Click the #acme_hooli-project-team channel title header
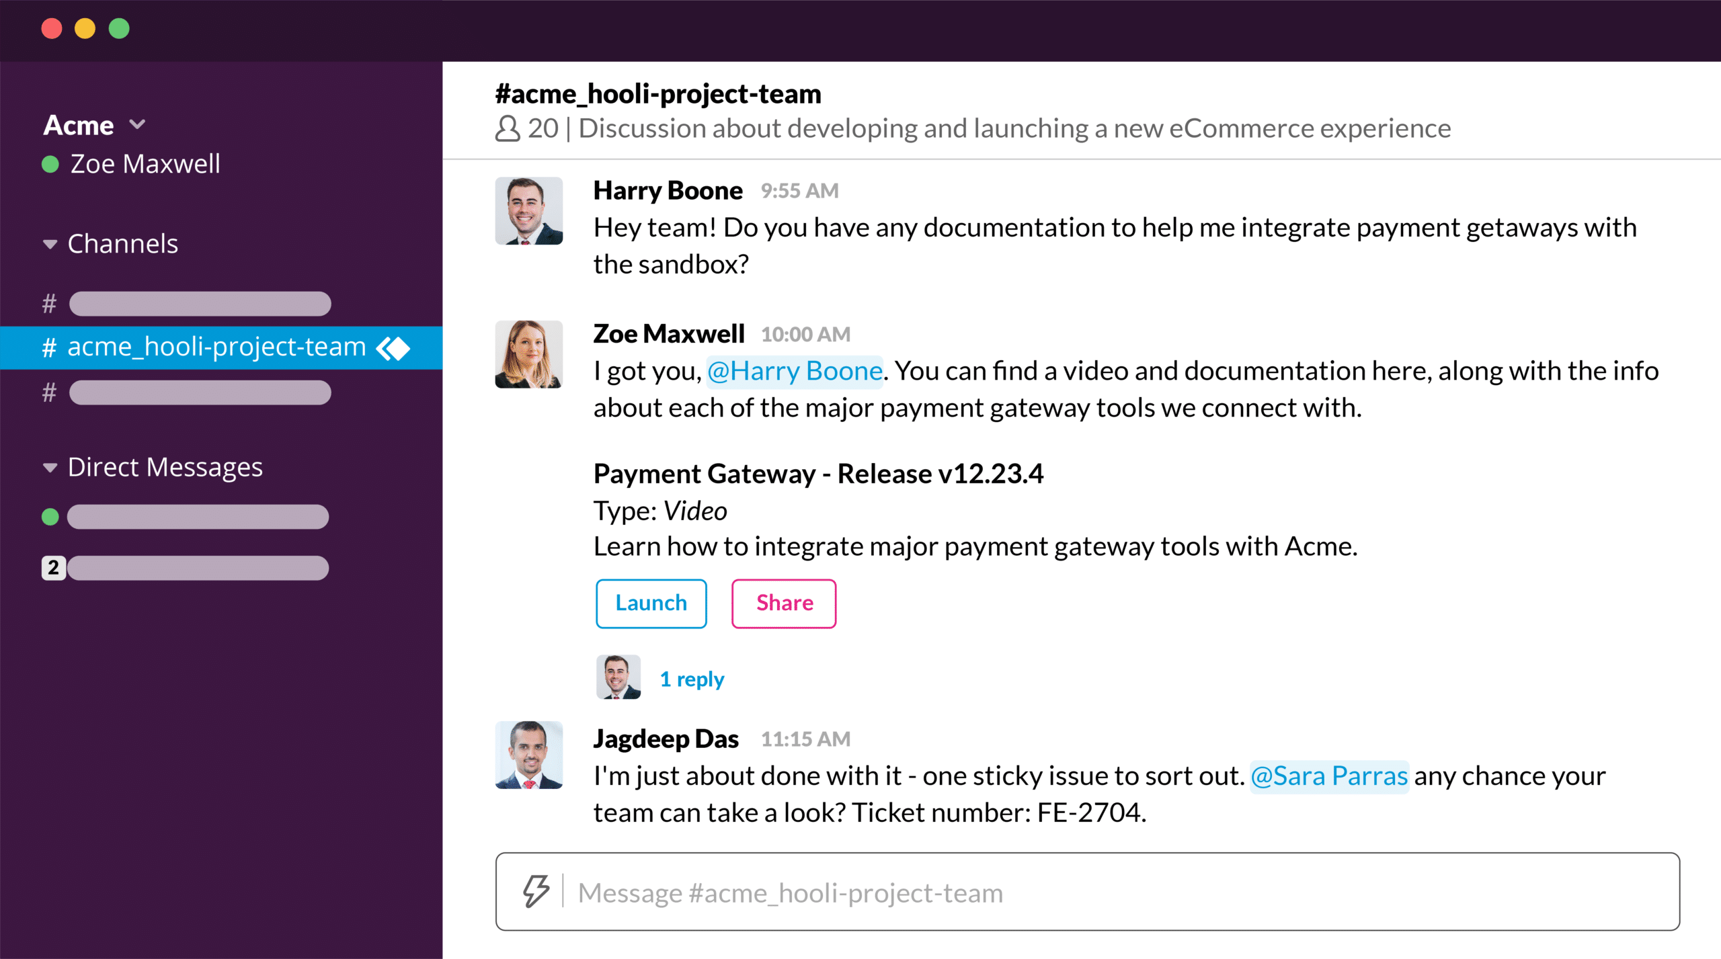Screen dimensions: 1721x959 [x=658, y=93]
